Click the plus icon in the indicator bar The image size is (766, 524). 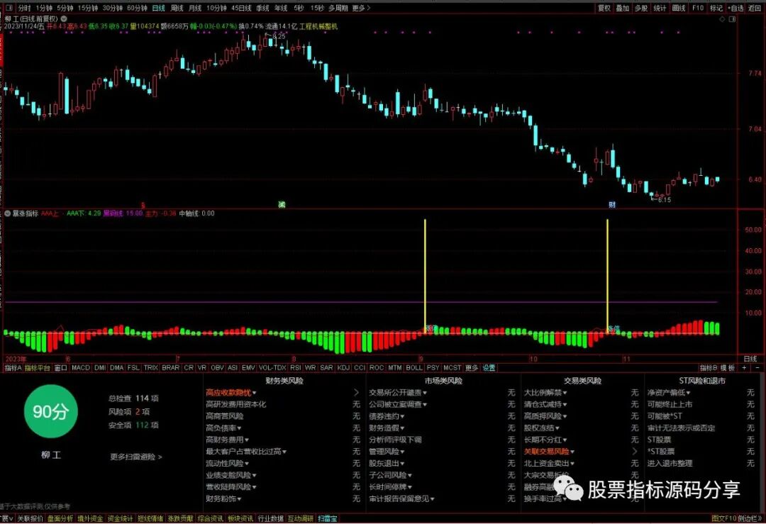click(x=745, y=368)
